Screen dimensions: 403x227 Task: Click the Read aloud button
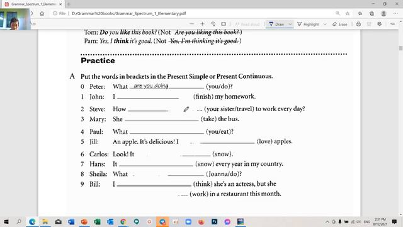247,24
